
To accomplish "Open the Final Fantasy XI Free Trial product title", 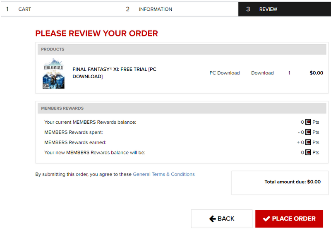I will point(114,73).
